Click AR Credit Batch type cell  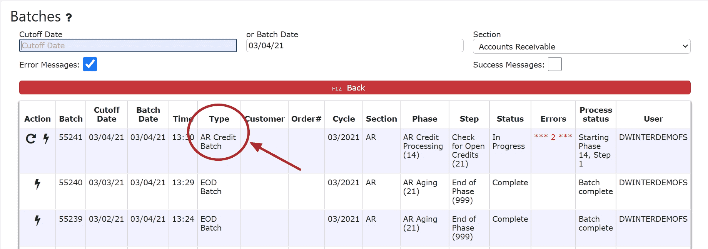tap(218, 142)
